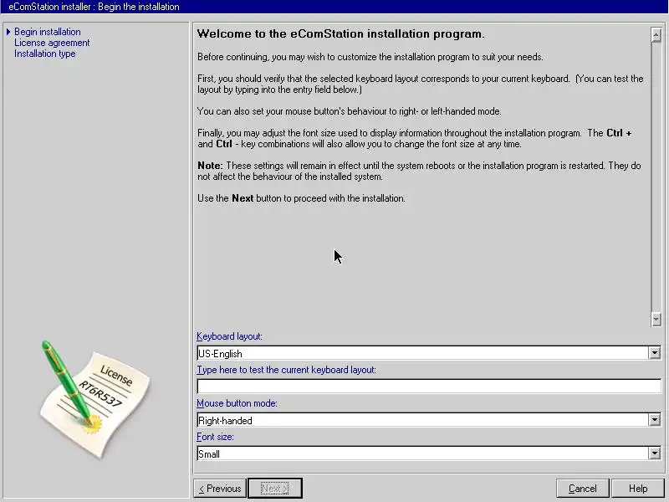Click the scroll up arrow of welcome text
This screenshot has height=502, width=669.
click(656, 35)
